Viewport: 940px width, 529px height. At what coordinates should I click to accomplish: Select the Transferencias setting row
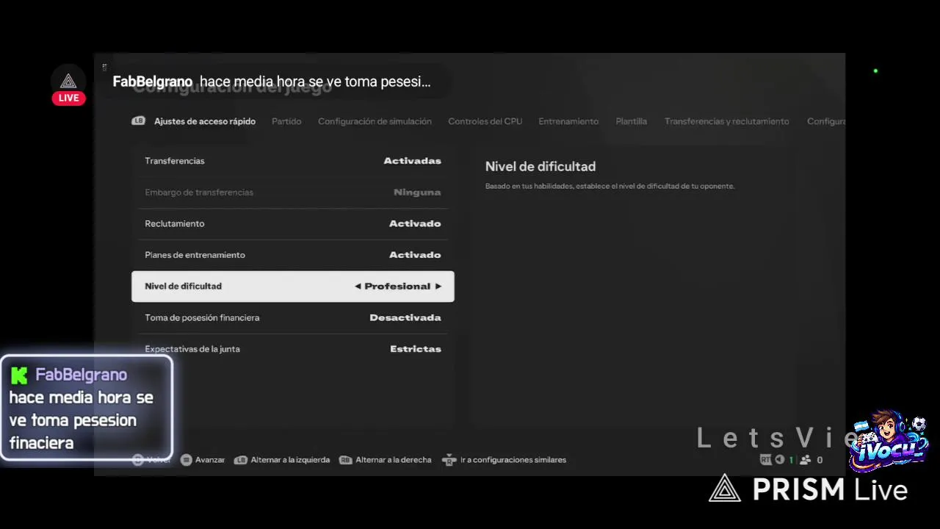coord(293,161)
